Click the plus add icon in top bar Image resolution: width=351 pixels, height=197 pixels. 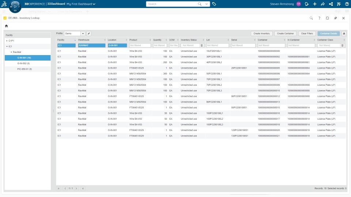(x=315, y=4)
